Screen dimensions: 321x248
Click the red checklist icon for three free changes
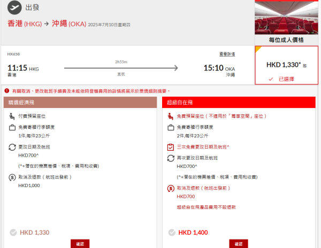[x=171, y=147]
